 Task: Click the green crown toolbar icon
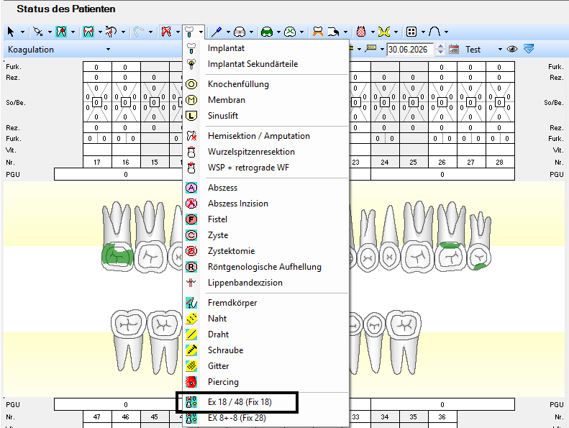(x=267, y=32)
